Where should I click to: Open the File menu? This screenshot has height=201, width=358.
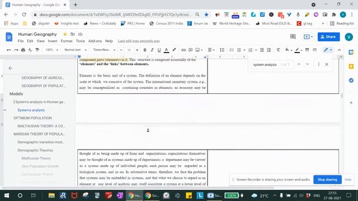[x=21, y=41]
